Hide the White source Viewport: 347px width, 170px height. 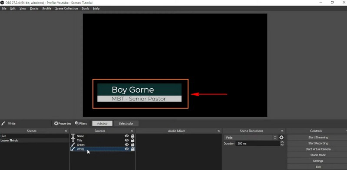pos(126,149)
